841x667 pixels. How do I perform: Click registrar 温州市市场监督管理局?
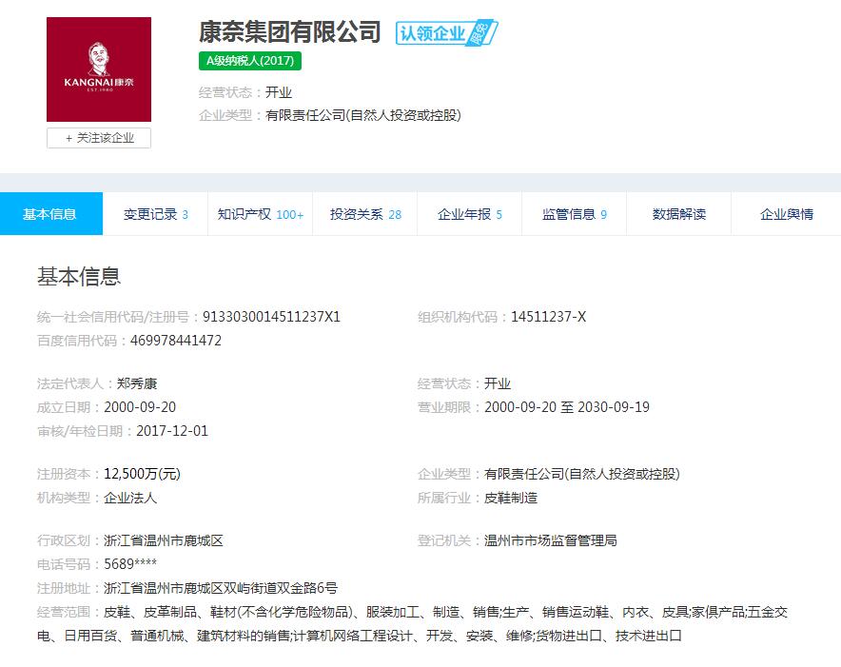[x=550, y=540]
